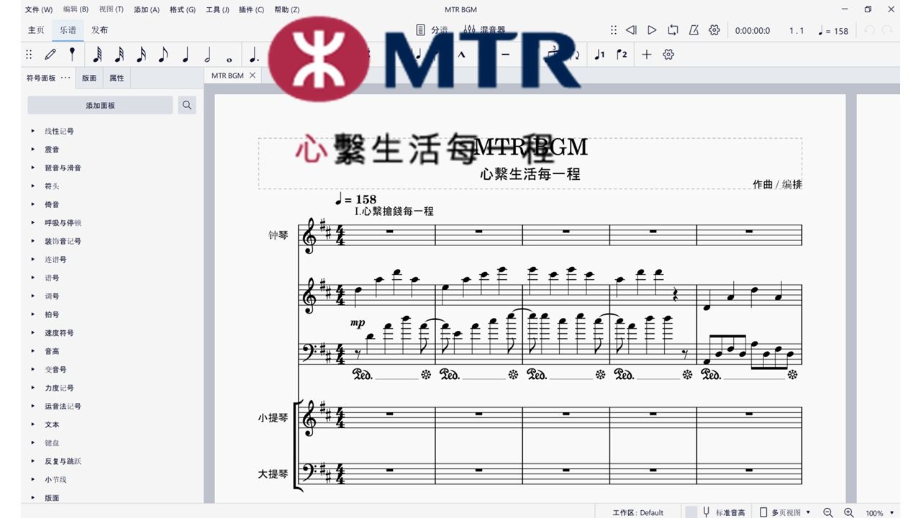The width and height of the screenshot is (921, 518).
Task: Click the tenuto dash icon
Action: coord(506,55)
